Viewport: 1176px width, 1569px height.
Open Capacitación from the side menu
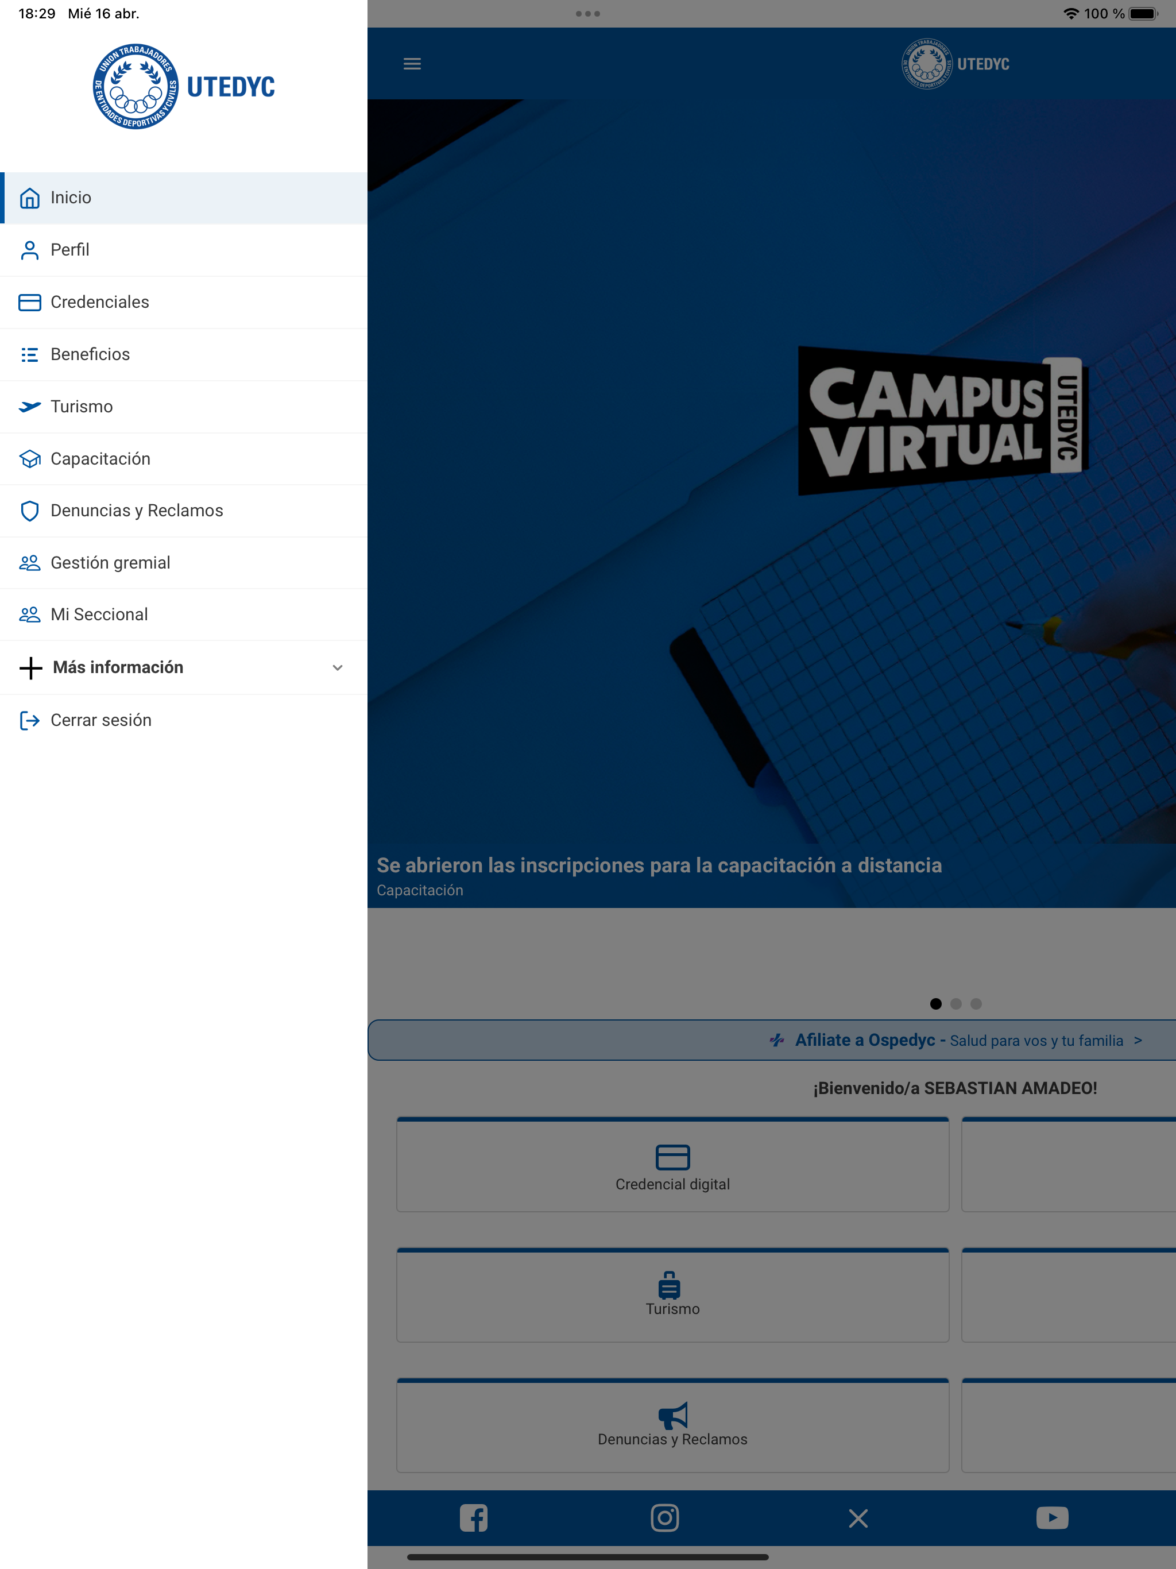[184, 459]
